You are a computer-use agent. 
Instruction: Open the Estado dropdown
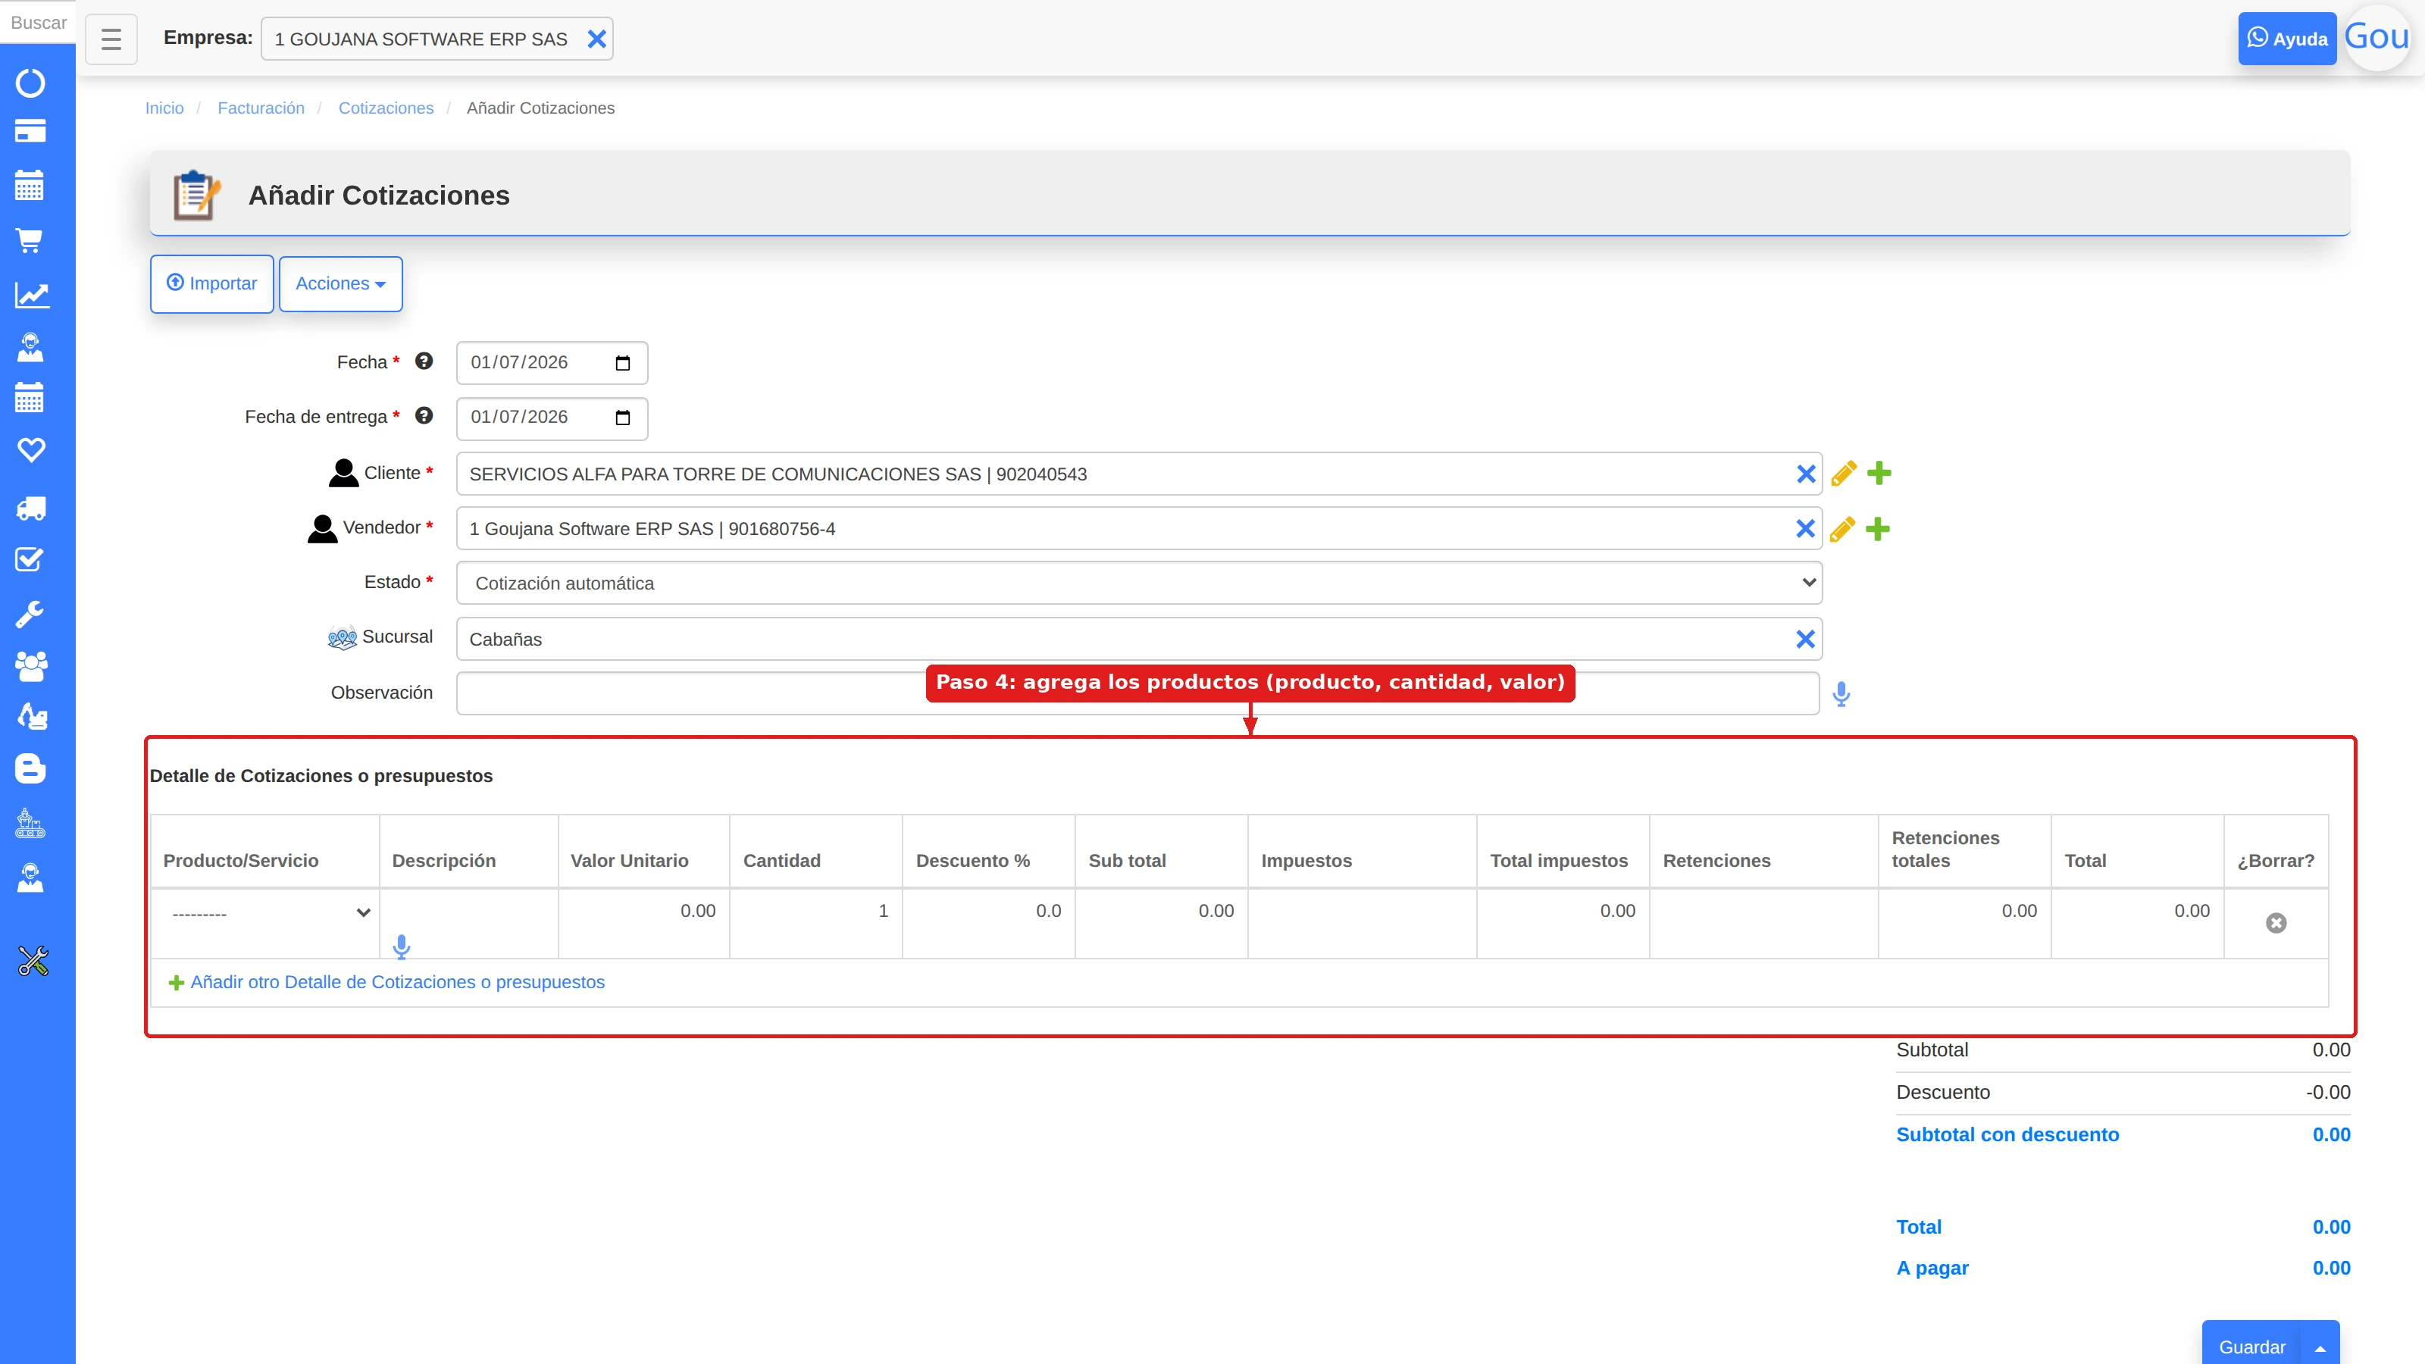coord(1139,583)
